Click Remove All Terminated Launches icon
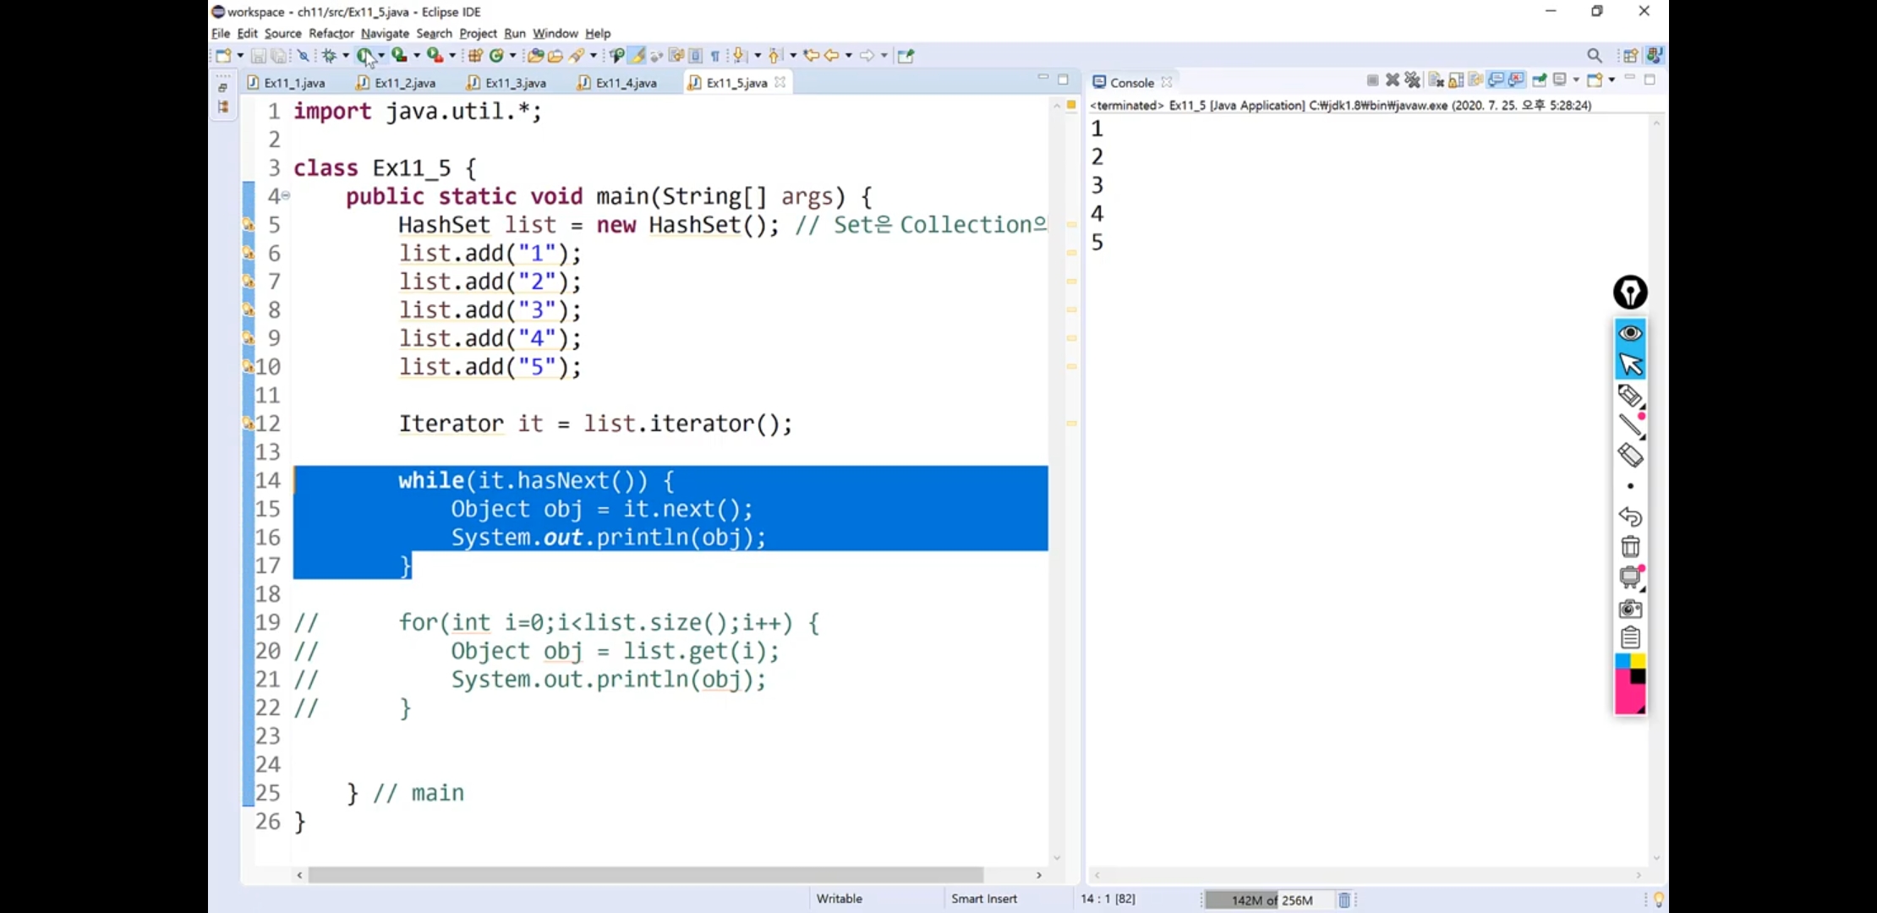Viewport: 1877px width, 913px height. pyautogui.click(x=1412, y=80)
